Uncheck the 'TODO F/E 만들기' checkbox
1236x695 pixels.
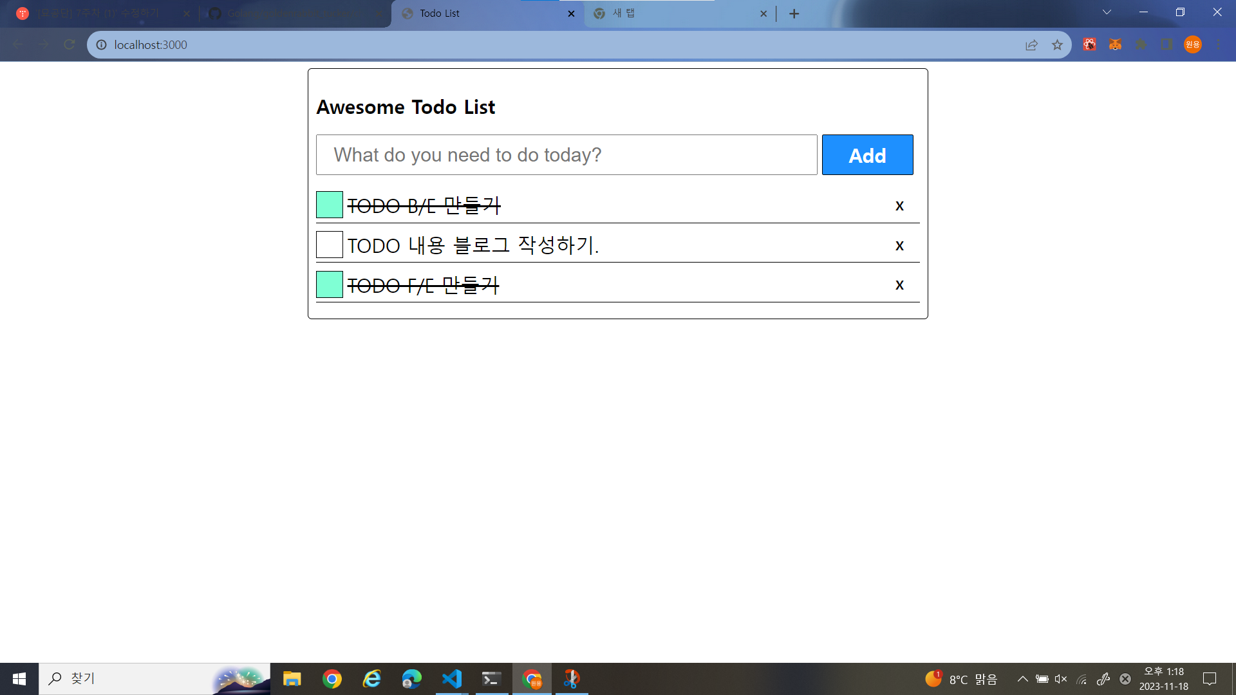click(329, 284)
